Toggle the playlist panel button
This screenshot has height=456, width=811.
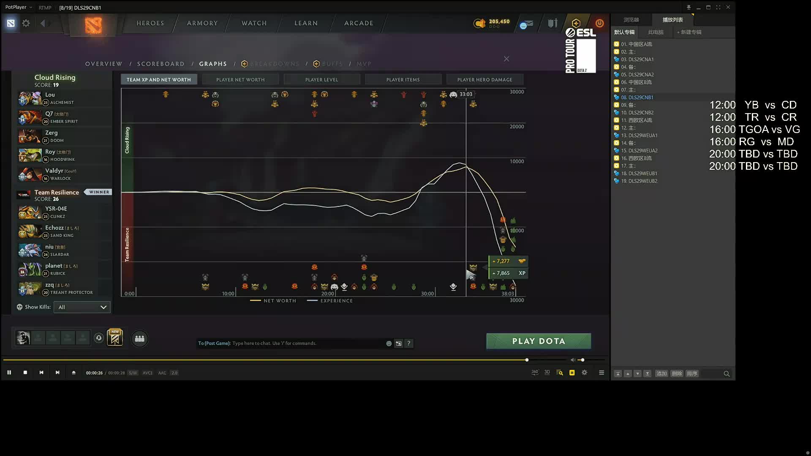pos(572,372)
